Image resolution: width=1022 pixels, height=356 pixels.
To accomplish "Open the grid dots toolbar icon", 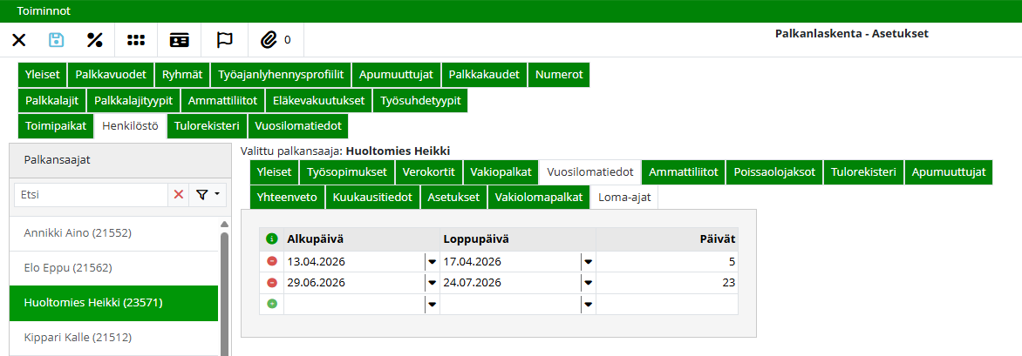I will (136, 40).
